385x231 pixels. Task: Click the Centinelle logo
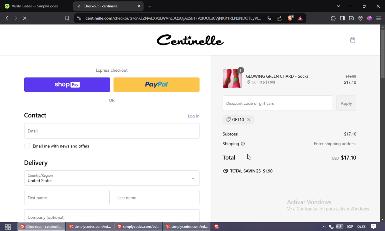coord(190,40)
